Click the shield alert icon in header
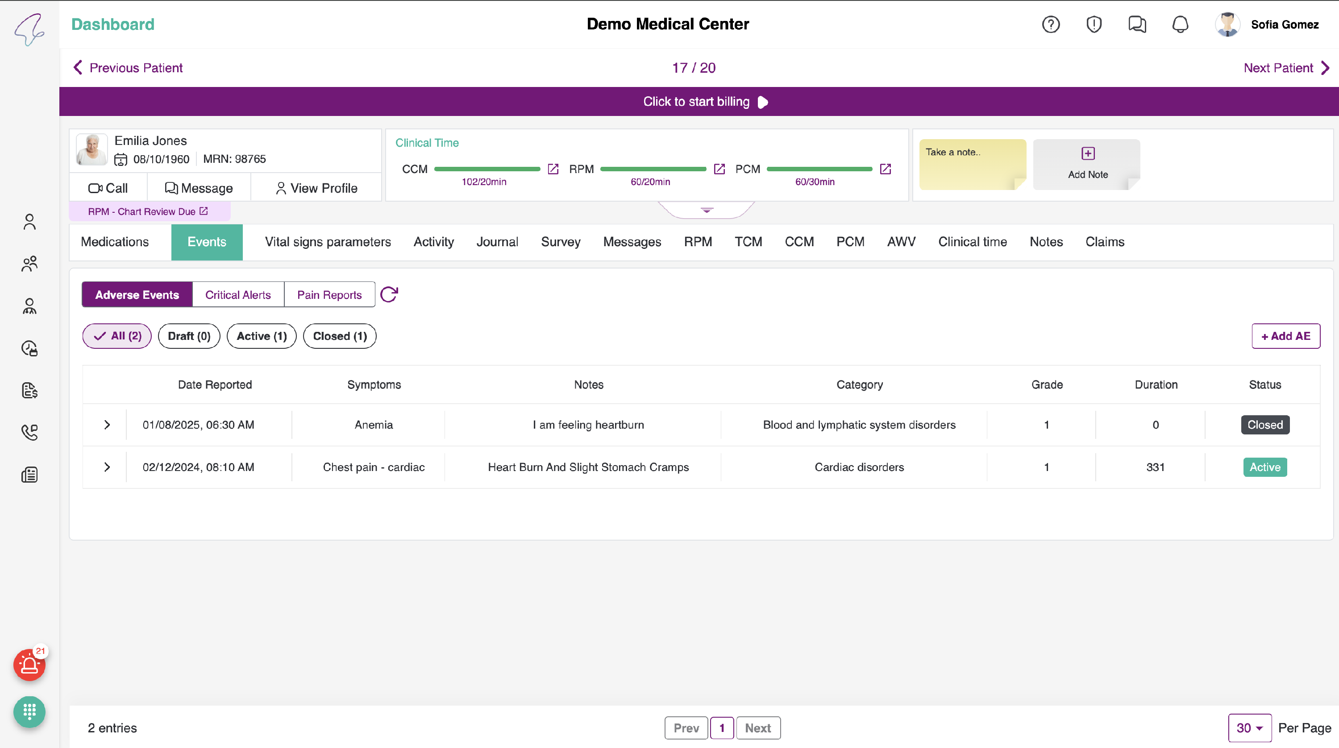 pos(1094,25)
